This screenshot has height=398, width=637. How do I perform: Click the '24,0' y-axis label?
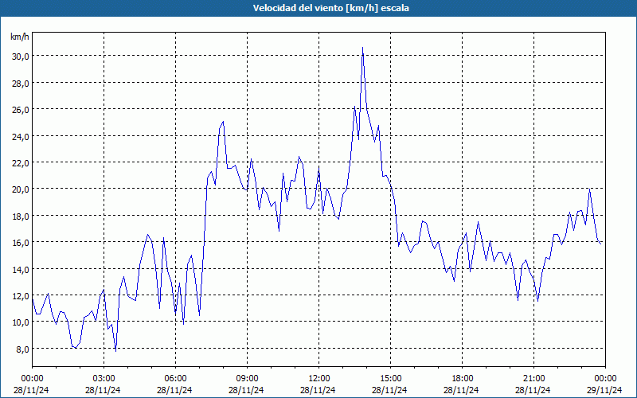click(21, 136)
